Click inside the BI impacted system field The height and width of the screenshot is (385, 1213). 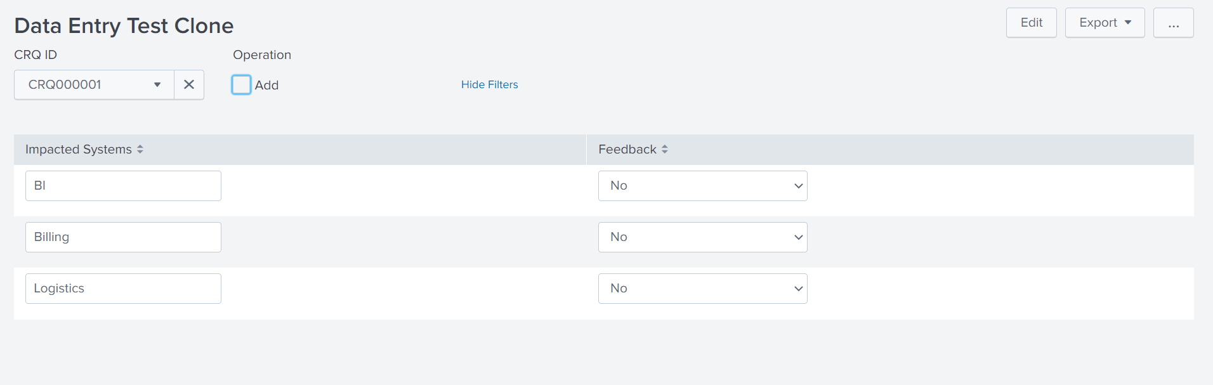(122, 185)
